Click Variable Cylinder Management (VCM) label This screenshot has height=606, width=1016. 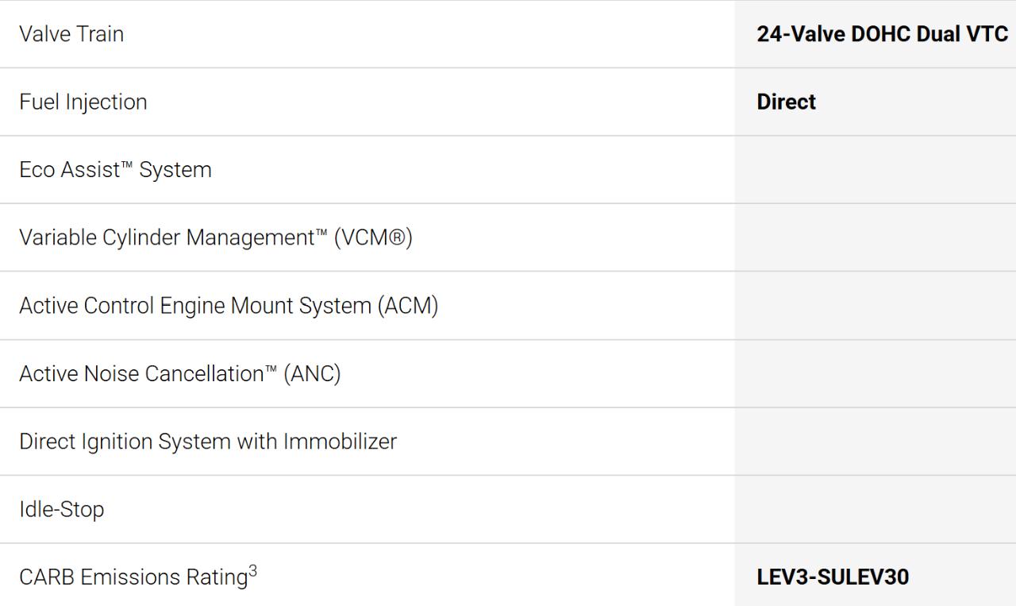[x=216, y=238]
